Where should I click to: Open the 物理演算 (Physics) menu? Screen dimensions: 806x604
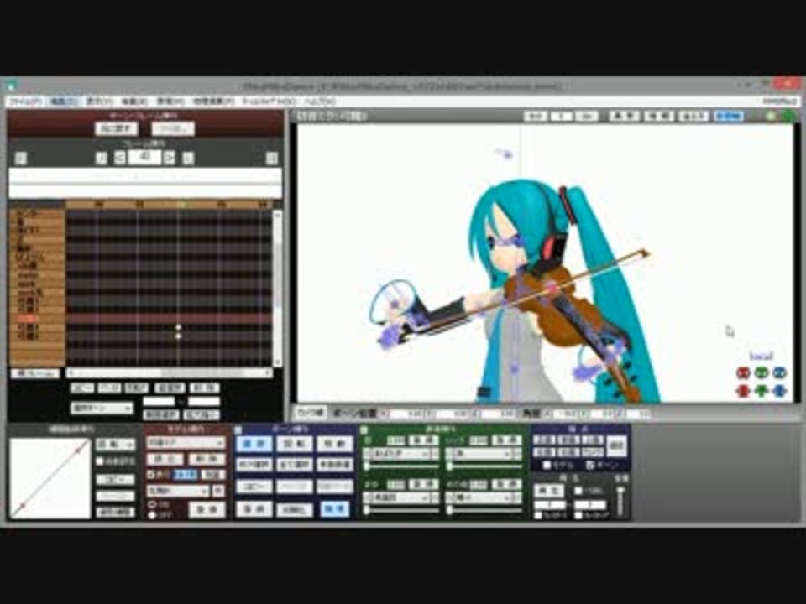click(213, 102)
